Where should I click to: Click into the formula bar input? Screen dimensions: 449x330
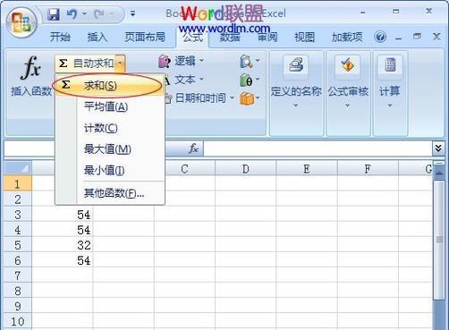[x=318, y=148]
